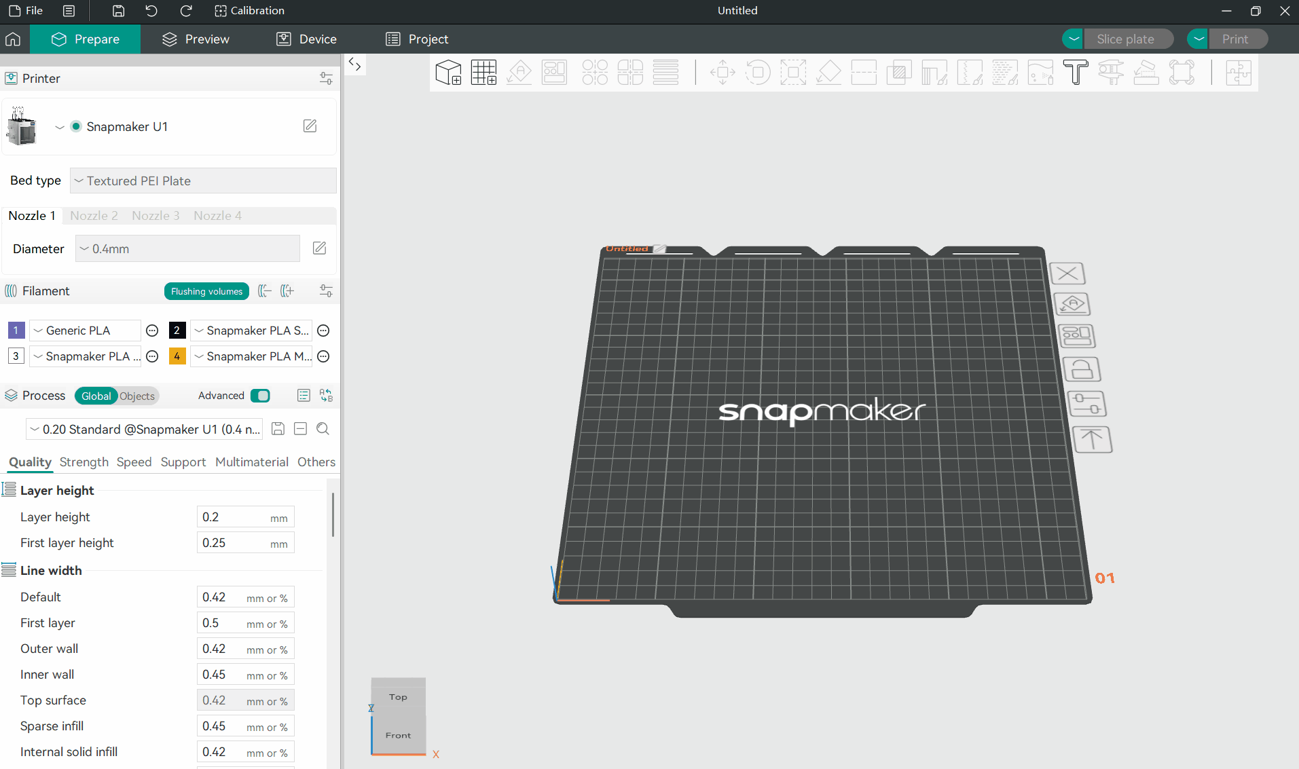
Task: Switch to the Preview tab
Action: pyautogui.click(x=196, y=39)
